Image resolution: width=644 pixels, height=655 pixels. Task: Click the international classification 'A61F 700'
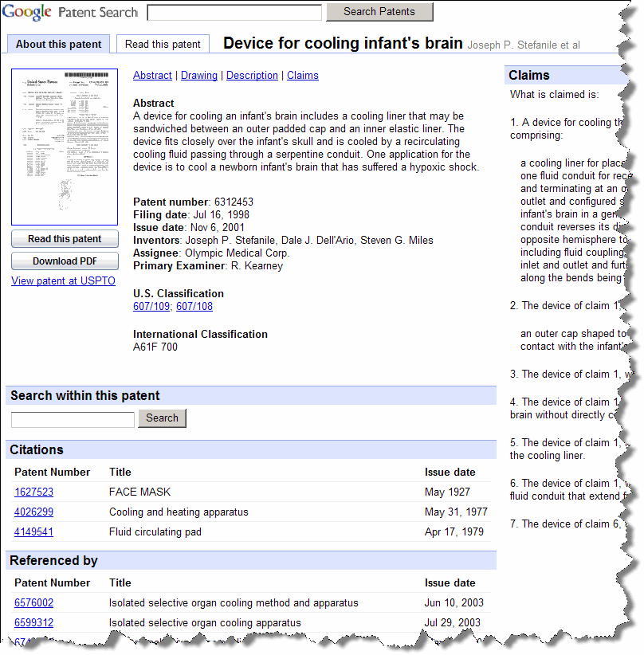(155, 347)
